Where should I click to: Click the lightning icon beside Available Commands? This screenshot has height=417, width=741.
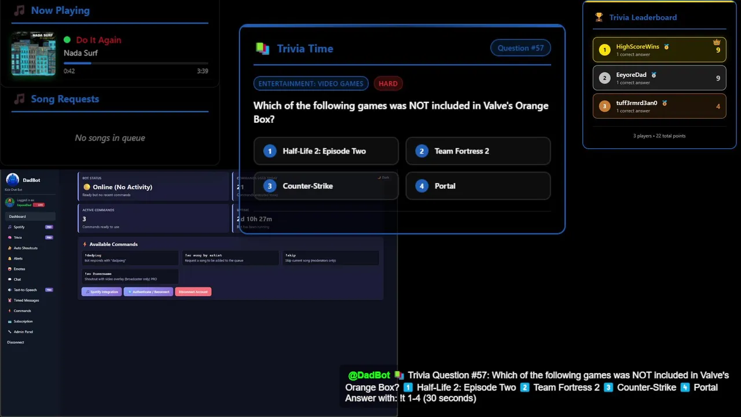point(85,244)
